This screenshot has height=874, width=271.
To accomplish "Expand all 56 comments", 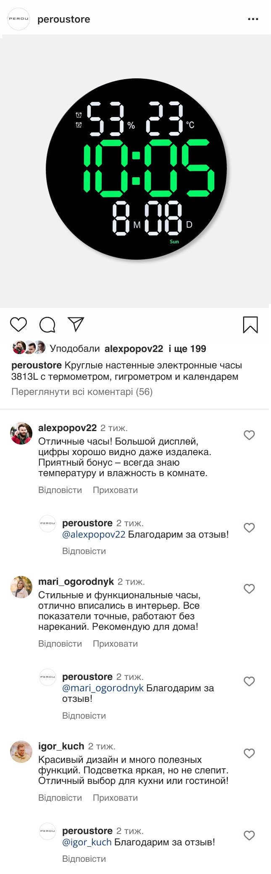I will tap(82, 392).
